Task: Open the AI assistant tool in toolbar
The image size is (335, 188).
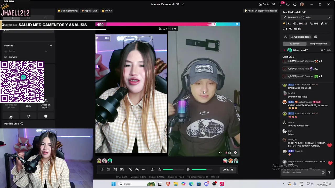Action: pos(115,170)
